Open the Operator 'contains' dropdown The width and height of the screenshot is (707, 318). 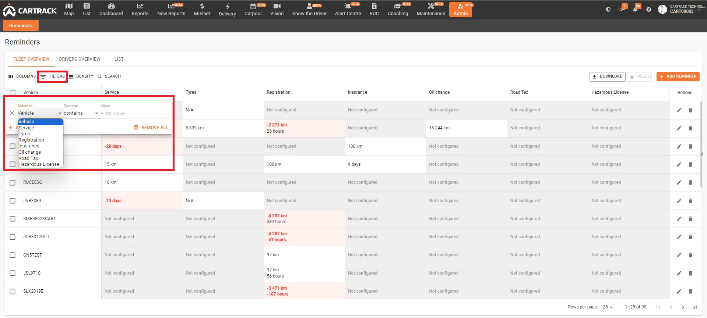point(81,113)
